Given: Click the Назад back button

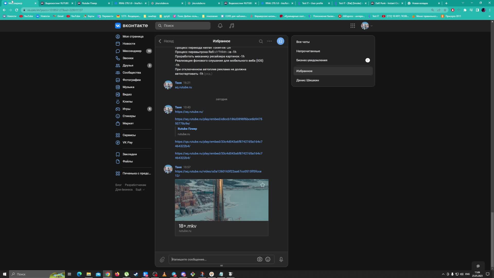Looking at the screenshot, I should (x=166, y=41).
